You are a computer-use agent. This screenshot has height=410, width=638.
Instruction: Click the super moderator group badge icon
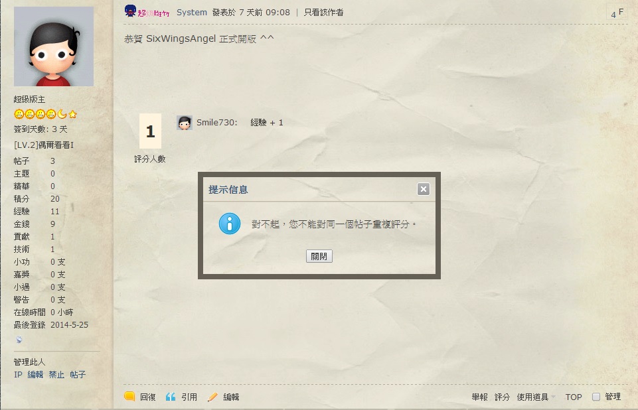pos(147,12)
